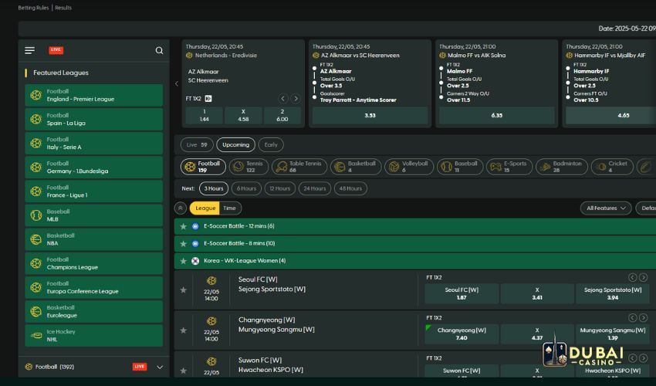Screen dimensions: 656x386
Task: Select Tennis 122 sport filter
Action: pos(249,167)
